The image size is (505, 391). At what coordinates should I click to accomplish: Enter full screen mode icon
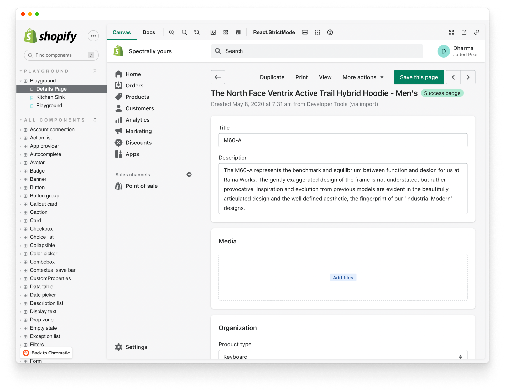(451, 32)
